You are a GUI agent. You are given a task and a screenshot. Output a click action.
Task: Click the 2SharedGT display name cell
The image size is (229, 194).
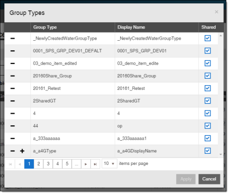coord(157,101)
